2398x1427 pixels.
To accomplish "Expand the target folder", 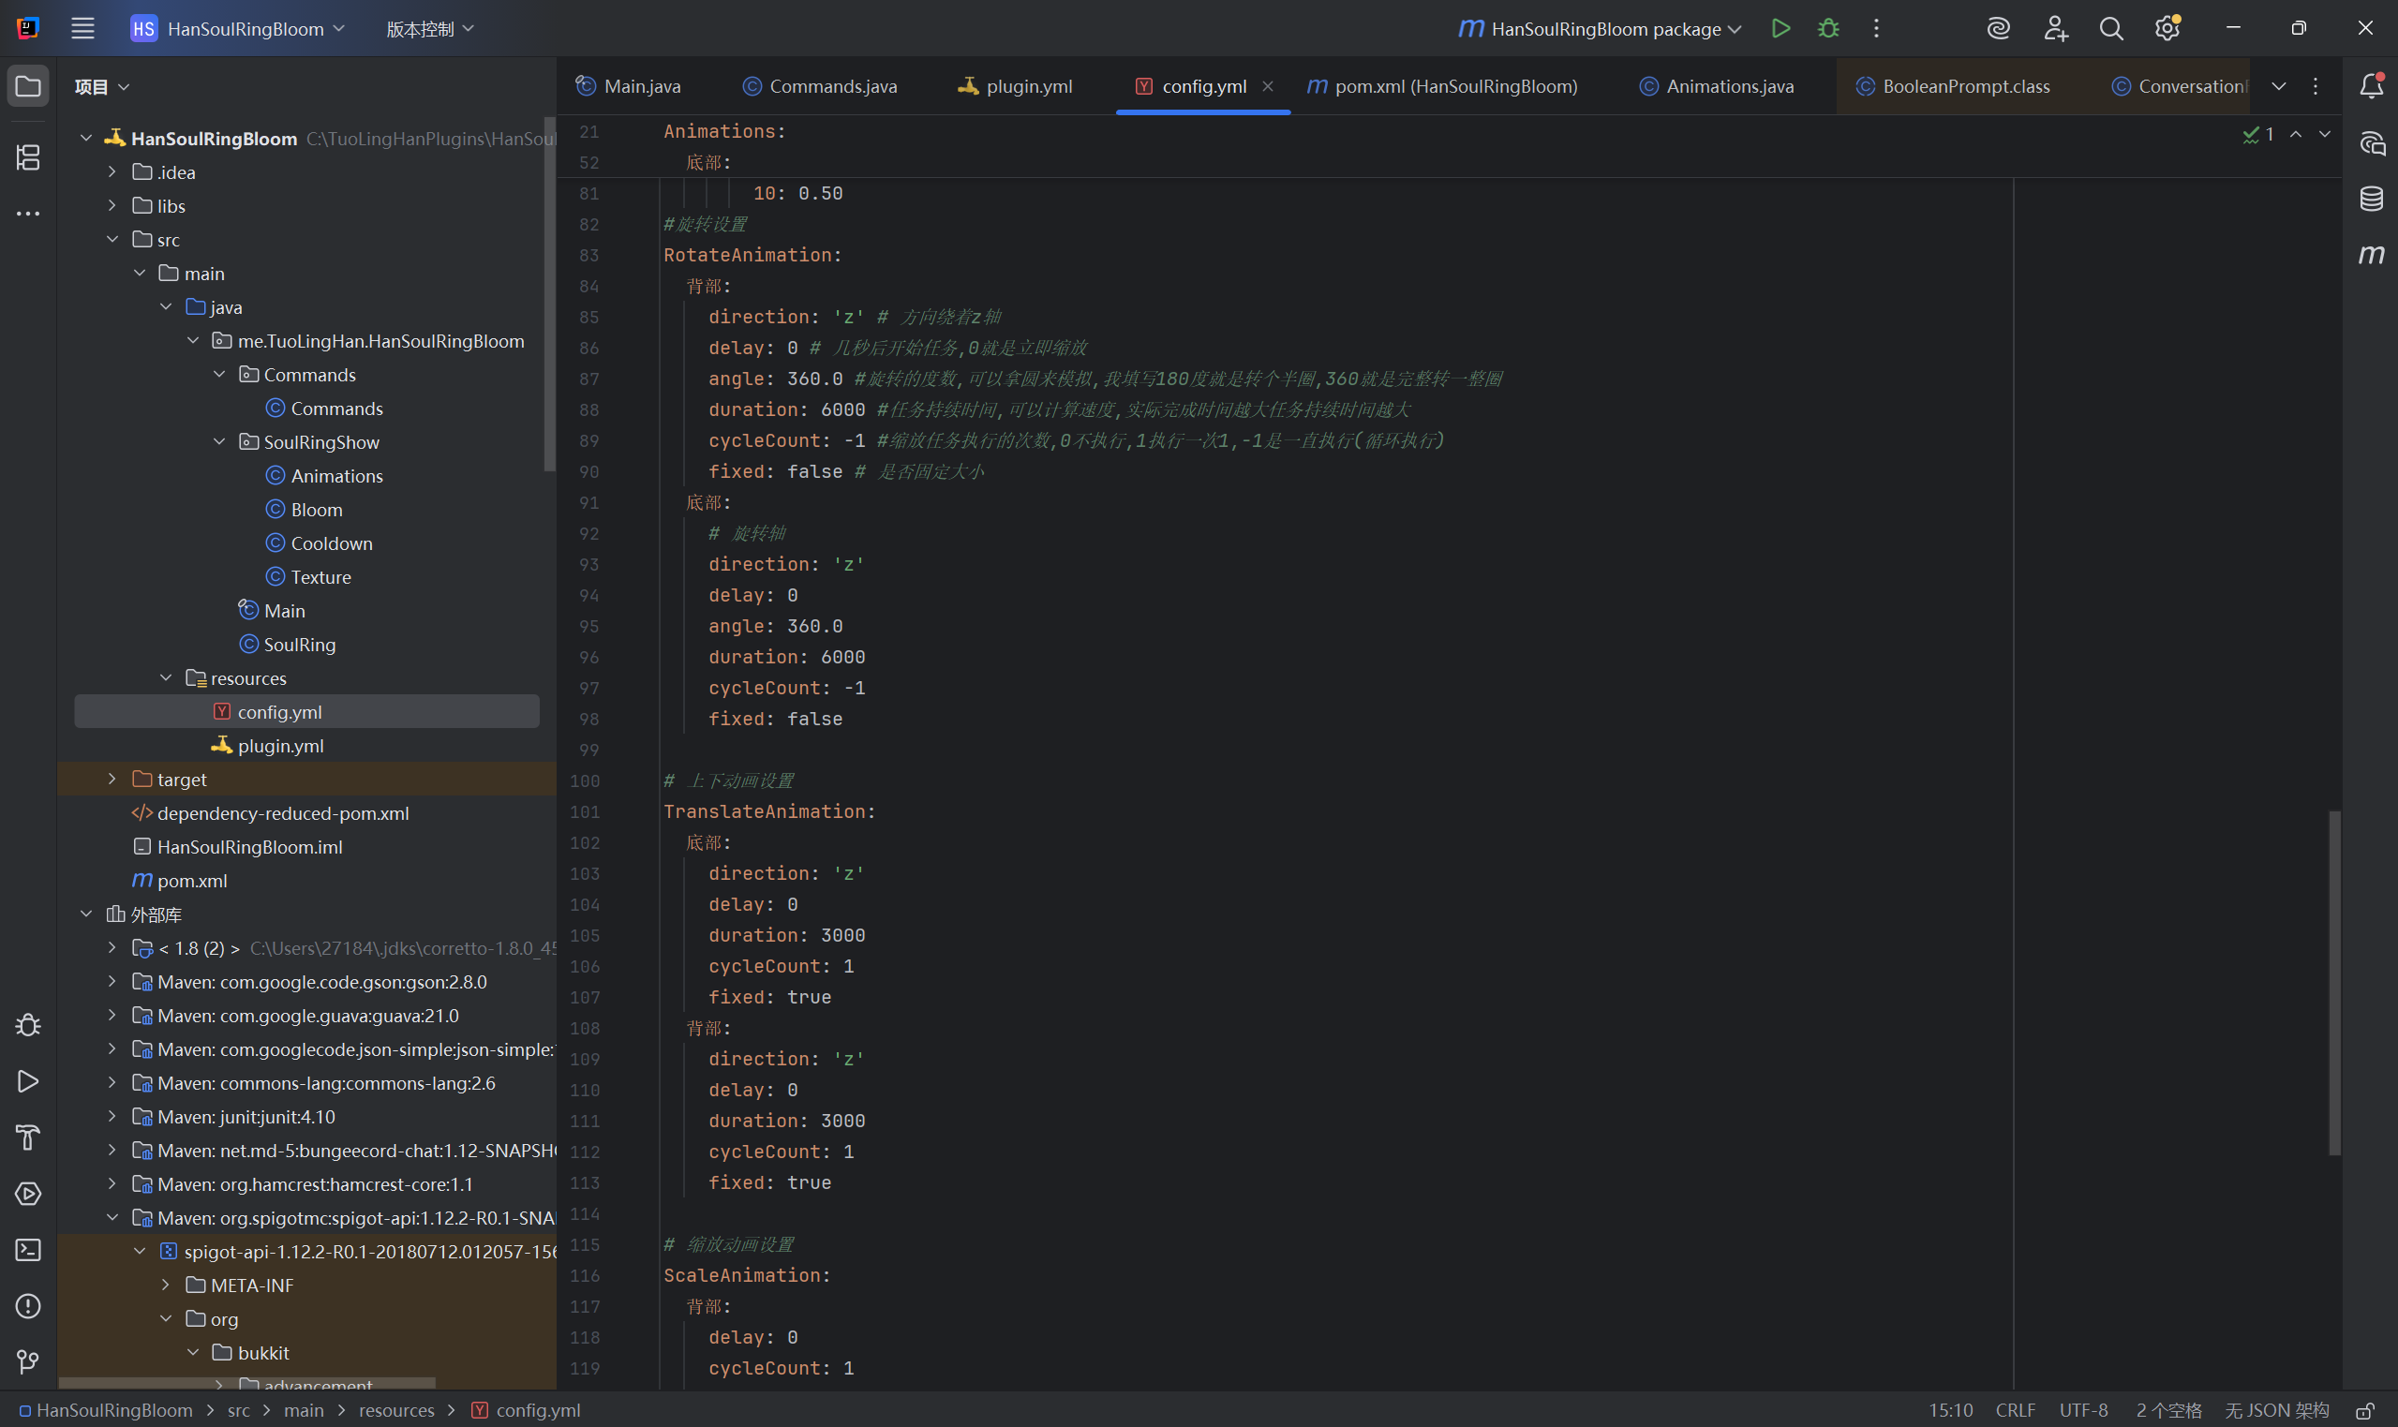I will pos(112,779).
